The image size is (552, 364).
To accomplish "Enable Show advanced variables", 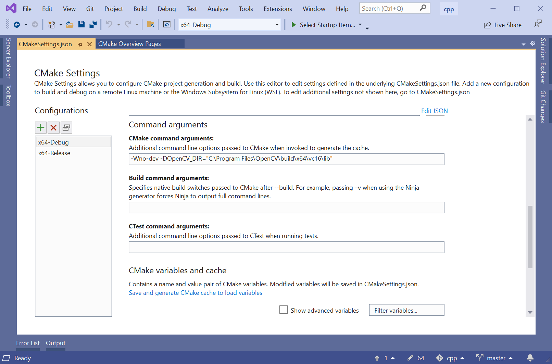I will (x=284, y=310).
